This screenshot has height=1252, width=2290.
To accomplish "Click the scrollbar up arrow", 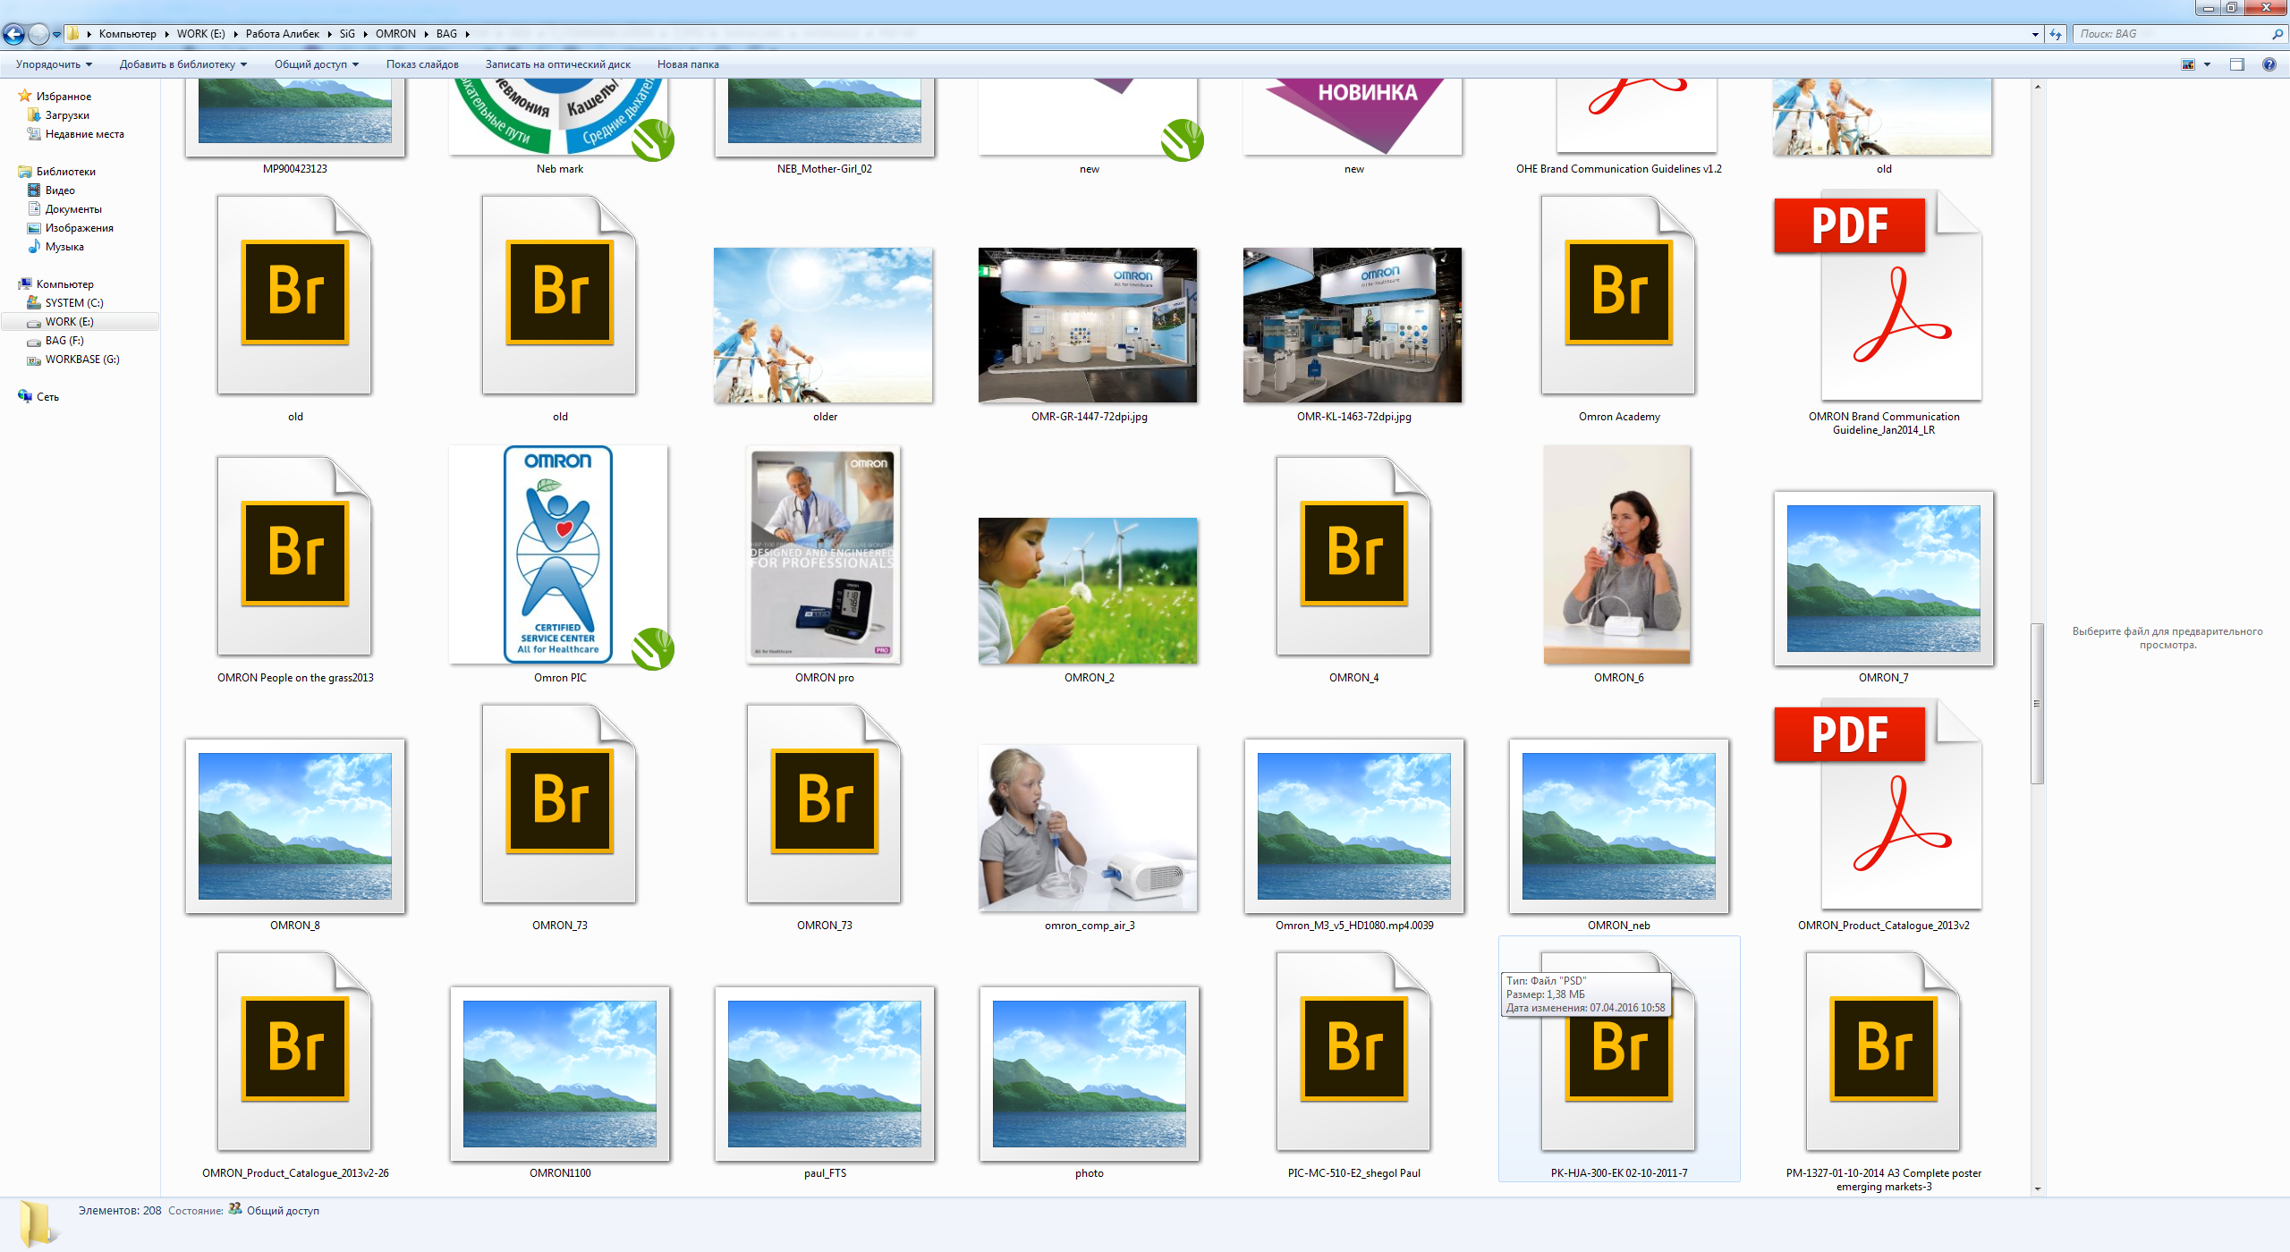I will [2037, 87].
